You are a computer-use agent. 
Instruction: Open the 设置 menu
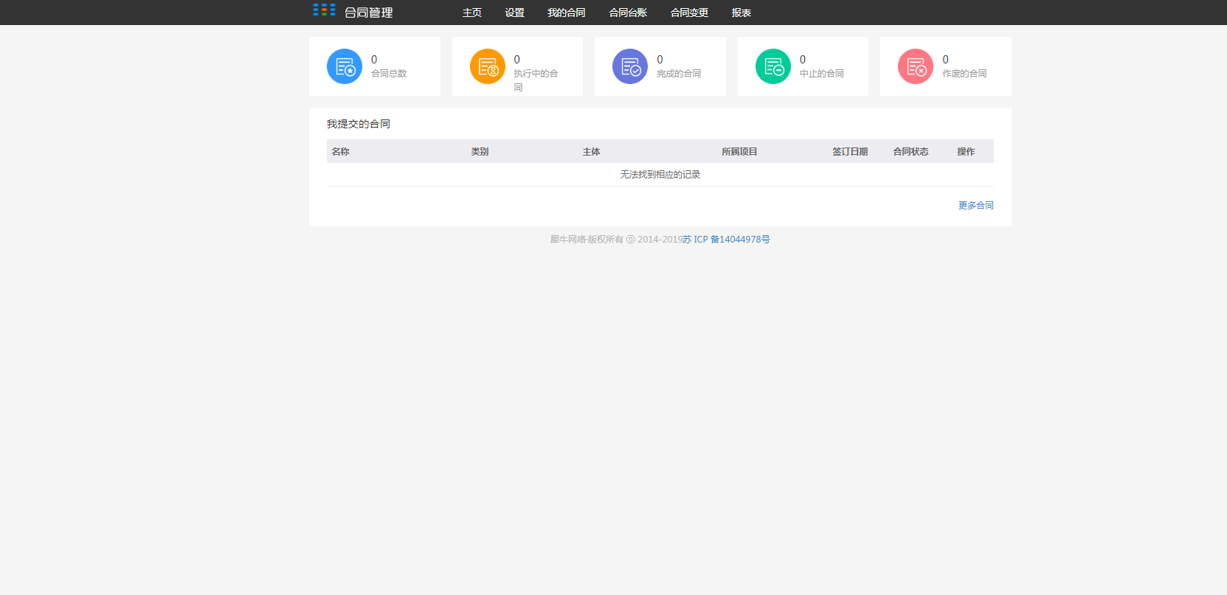tap(515, 13)
